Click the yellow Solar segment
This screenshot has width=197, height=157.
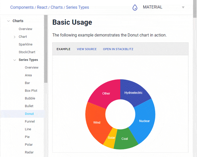pos(111,138)
